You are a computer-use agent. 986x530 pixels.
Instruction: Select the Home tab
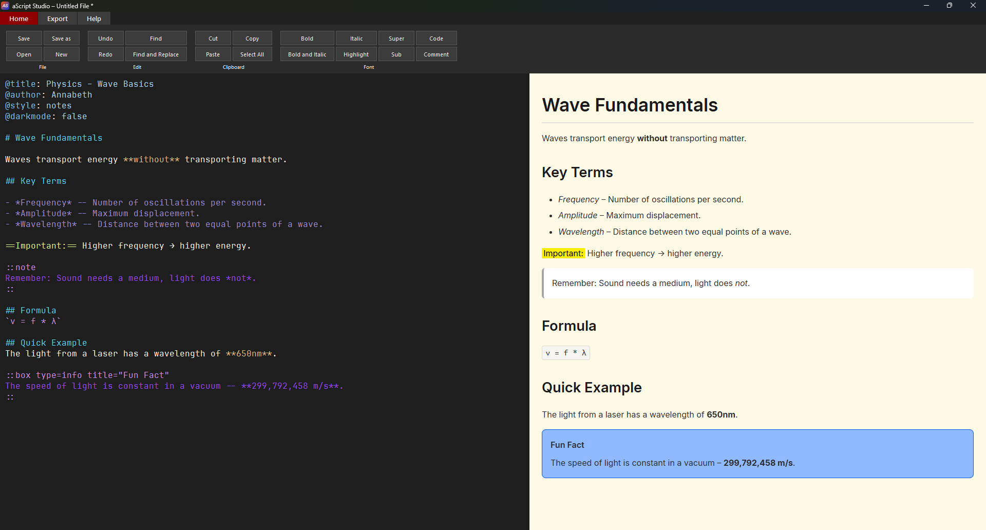pyautogui.click(x=19, y=19)
